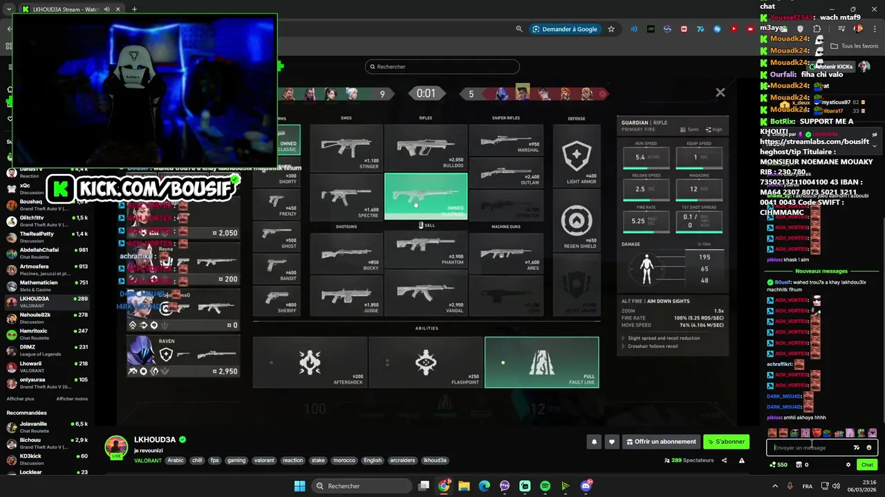Purchase Light Armor shield icon
Image resolution: width=885 pixels, height=497 pixels.
pyautogui.click(x=576, y=157)
